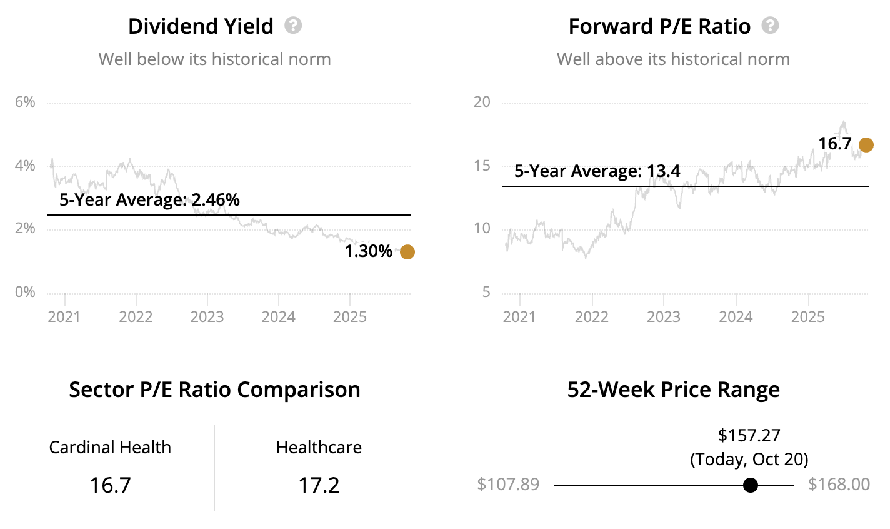Click 2023 on the Dividend Yield axis
This screenshot has width=890, height=529.
click(207, 317)
